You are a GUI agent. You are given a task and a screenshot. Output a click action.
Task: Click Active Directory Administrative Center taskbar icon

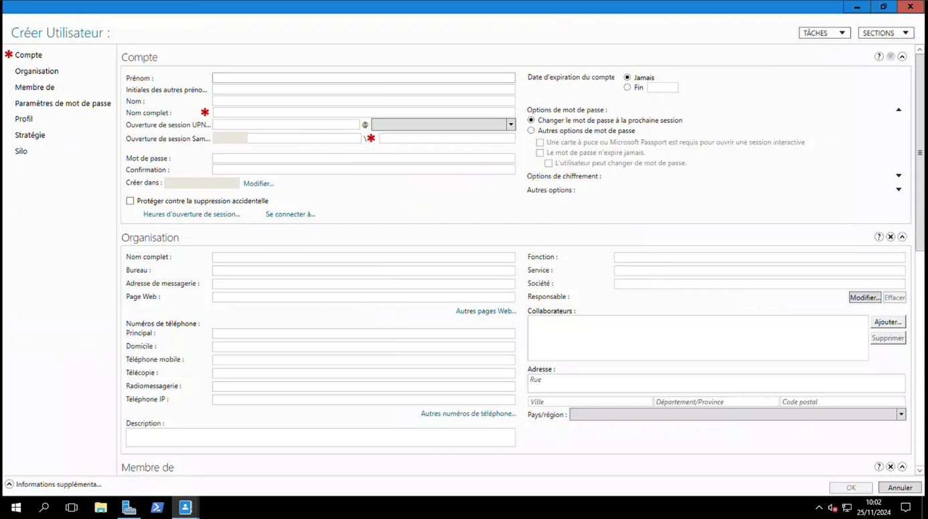[x=185, y=508]
